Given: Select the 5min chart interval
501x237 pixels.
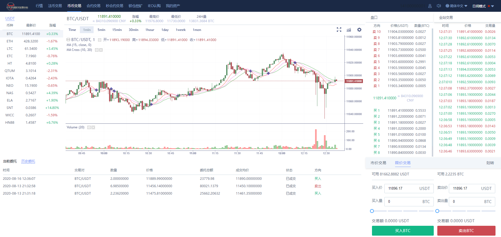Looking at the screenshot, I should coord(101,30).
